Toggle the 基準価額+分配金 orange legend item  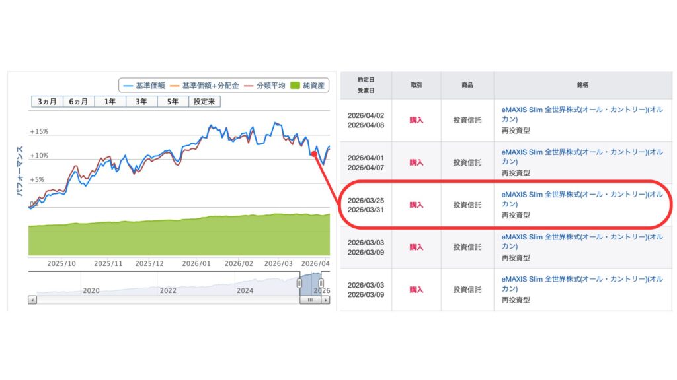point(175,86)
